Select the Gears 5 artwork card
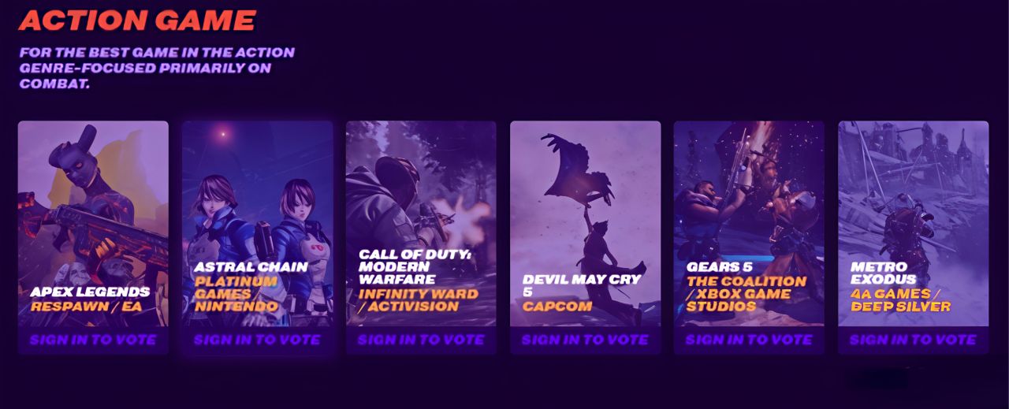This screenshot has height=409, width=1009. 749,224
